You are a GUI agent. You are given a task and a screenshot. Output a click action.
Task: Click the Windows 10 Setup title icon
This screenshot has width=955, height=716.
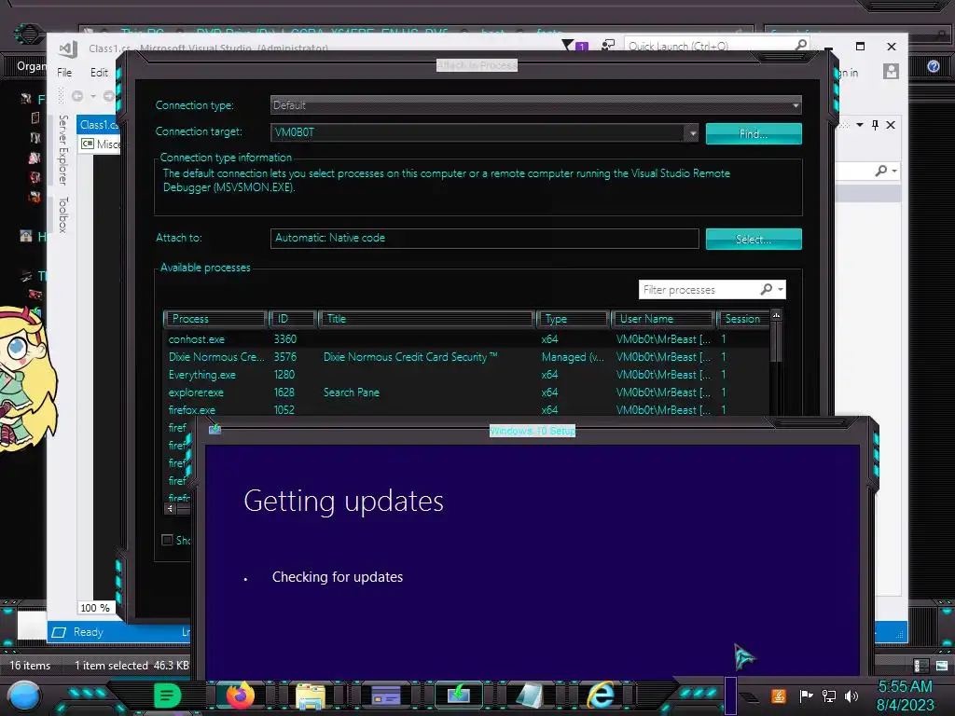pos(215,429)
